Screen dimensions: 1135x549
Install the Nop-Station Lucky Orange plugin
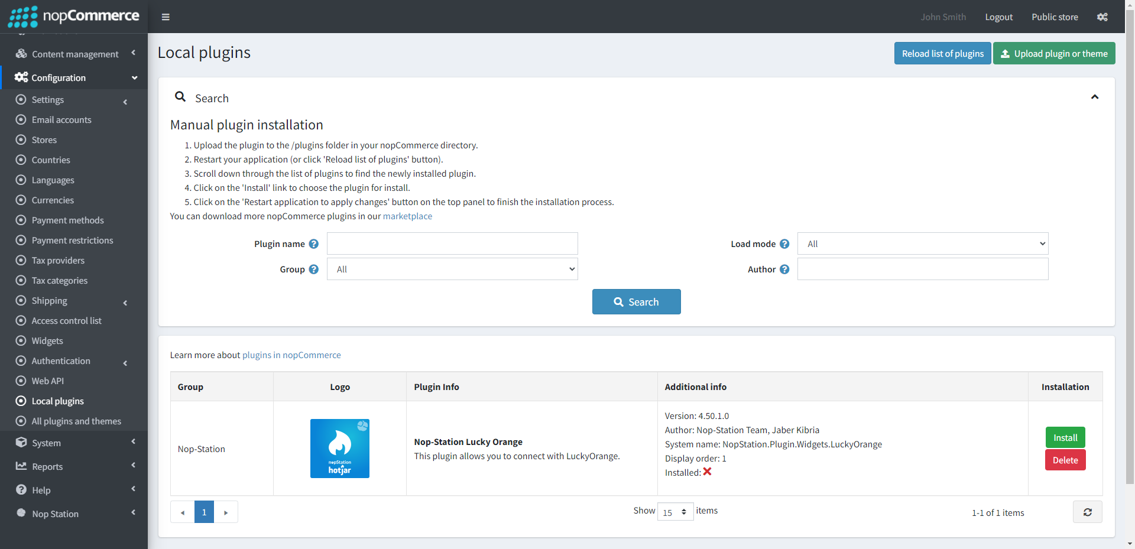(1065, 438)
